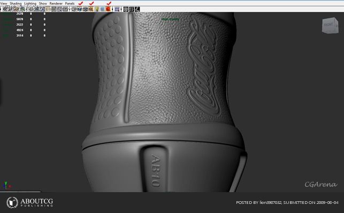The image size is (344, 213).
Task: Open the Renderer menu
Action: click(56, 4)
